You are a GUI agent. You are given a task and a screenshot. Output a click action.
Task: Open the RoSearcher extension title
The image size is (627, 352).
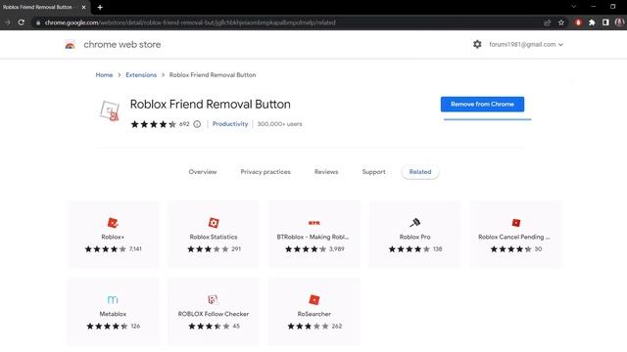314,314
